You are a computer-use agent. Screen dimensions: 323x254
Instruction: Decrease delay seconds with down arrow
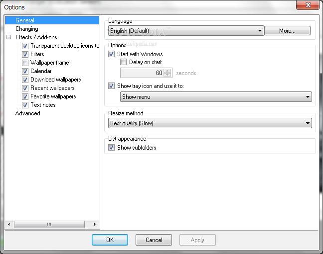tap(167, 75)
